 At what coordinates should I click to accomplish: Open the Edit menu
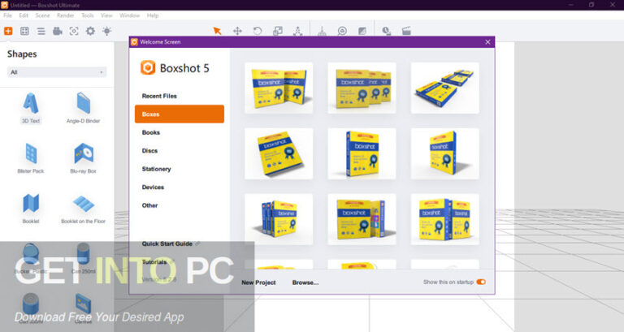(24, 15)
